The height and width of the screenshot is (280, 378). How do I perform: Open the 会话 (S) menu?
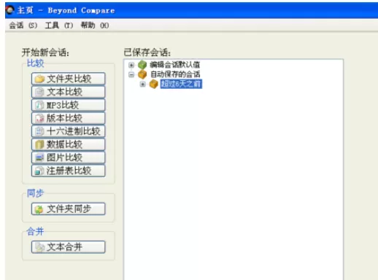tap(23, 26)
